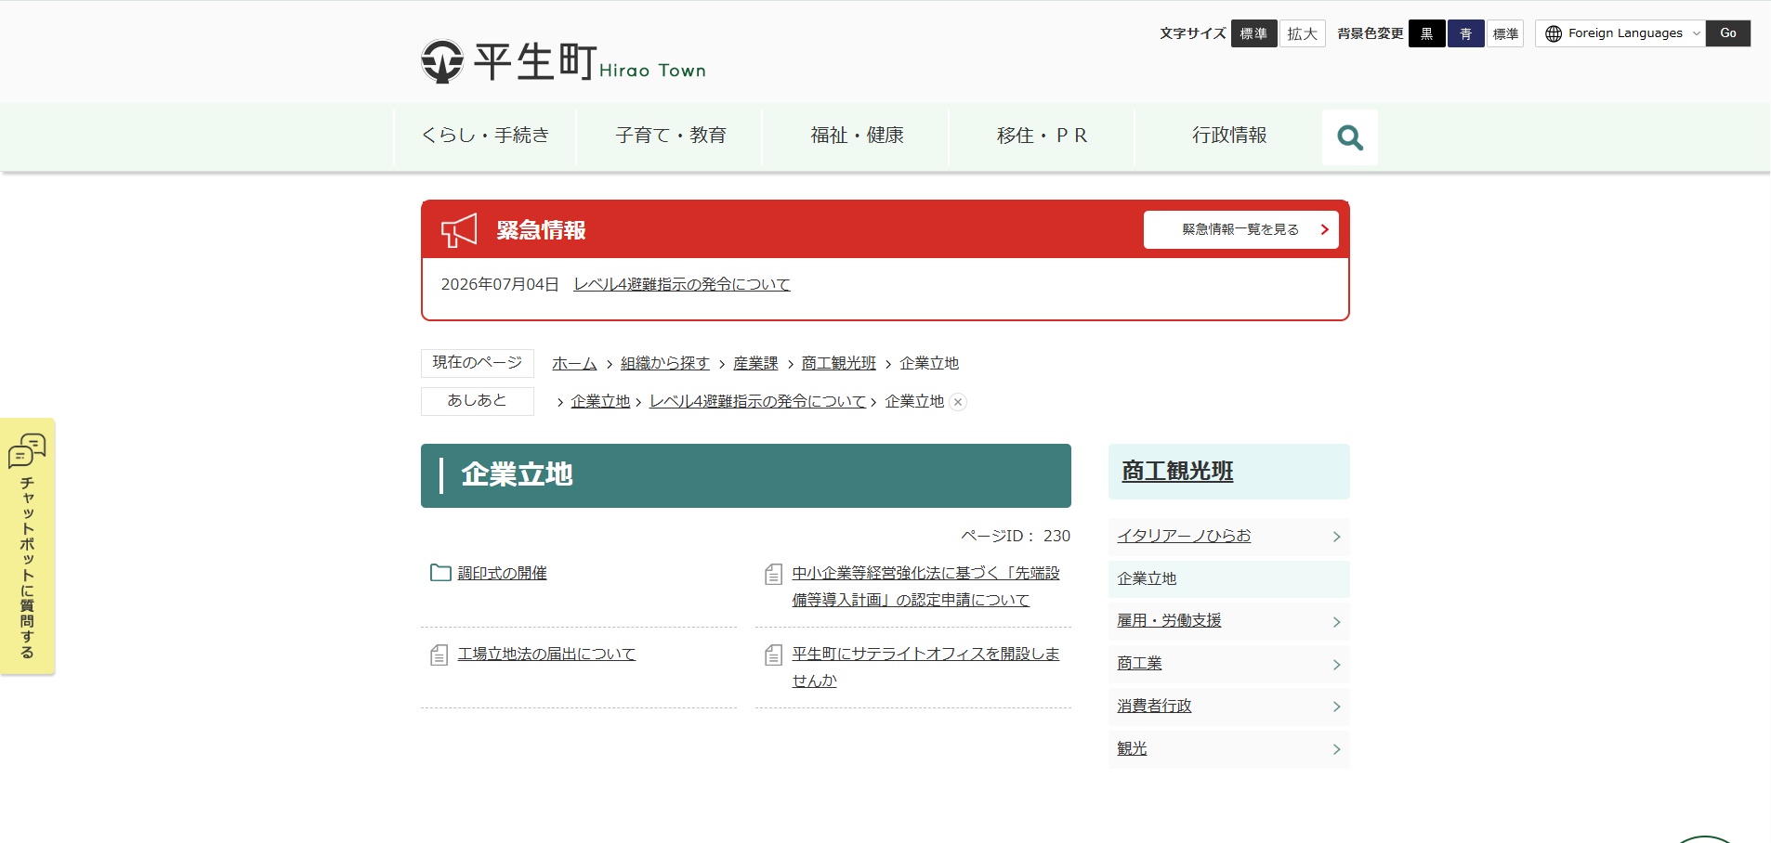Expand chevron for 商工業
This screenshot has height=843, width=1771.
1336,665
